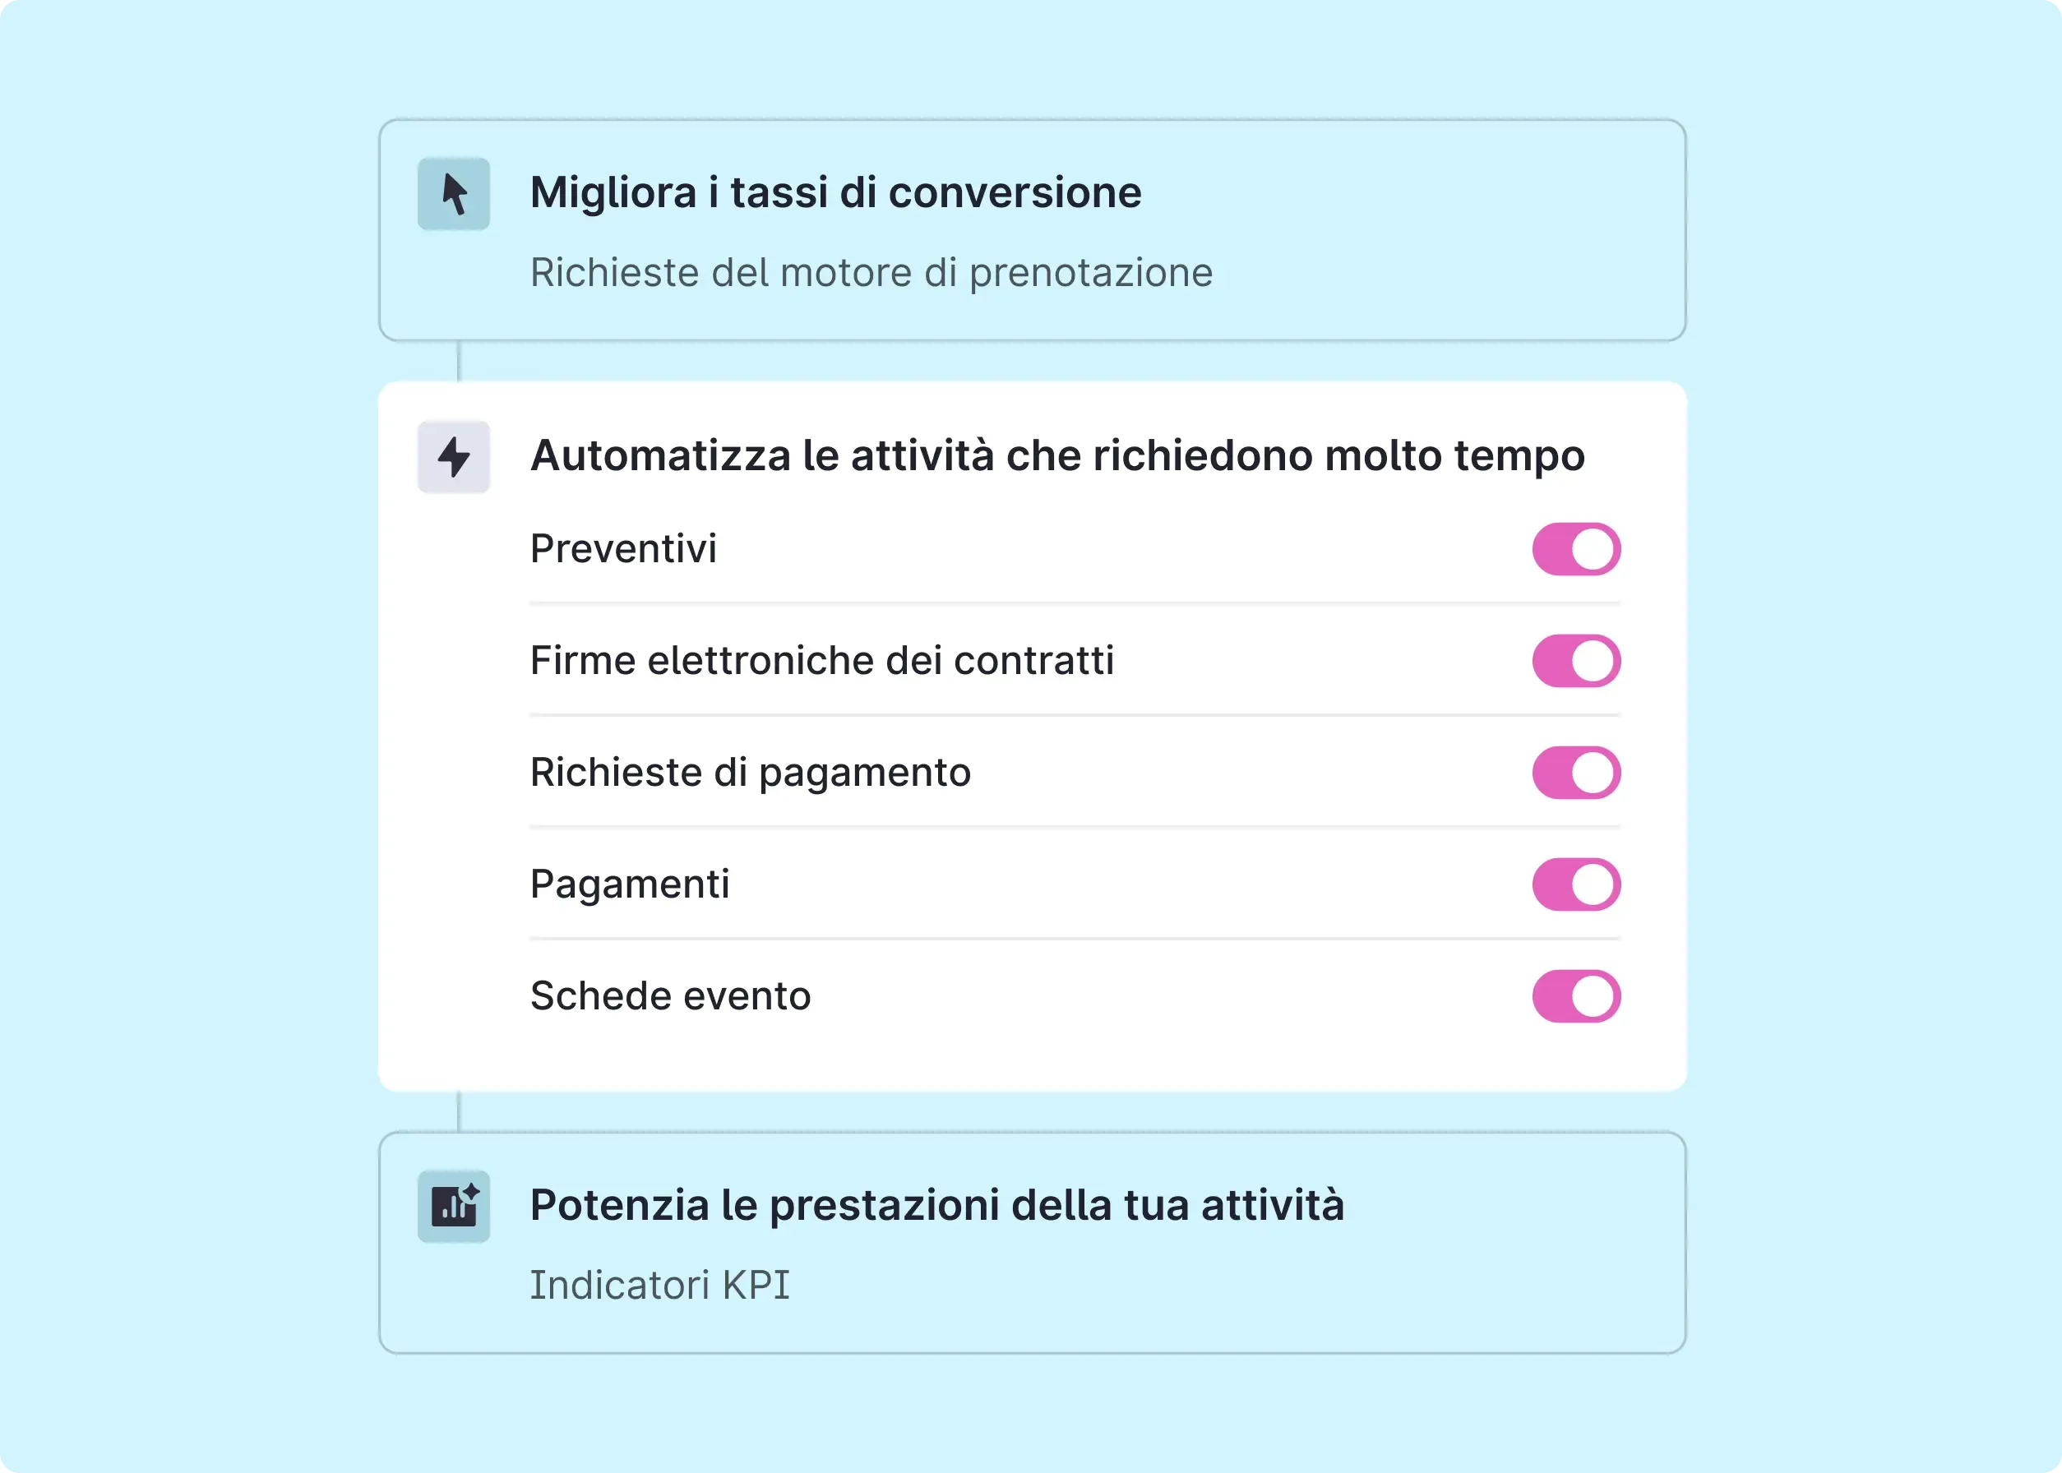Screen dimensions: 2062x1473
Task: Turn off the Pagamenti switch
Action: (x=1577, y=884)
